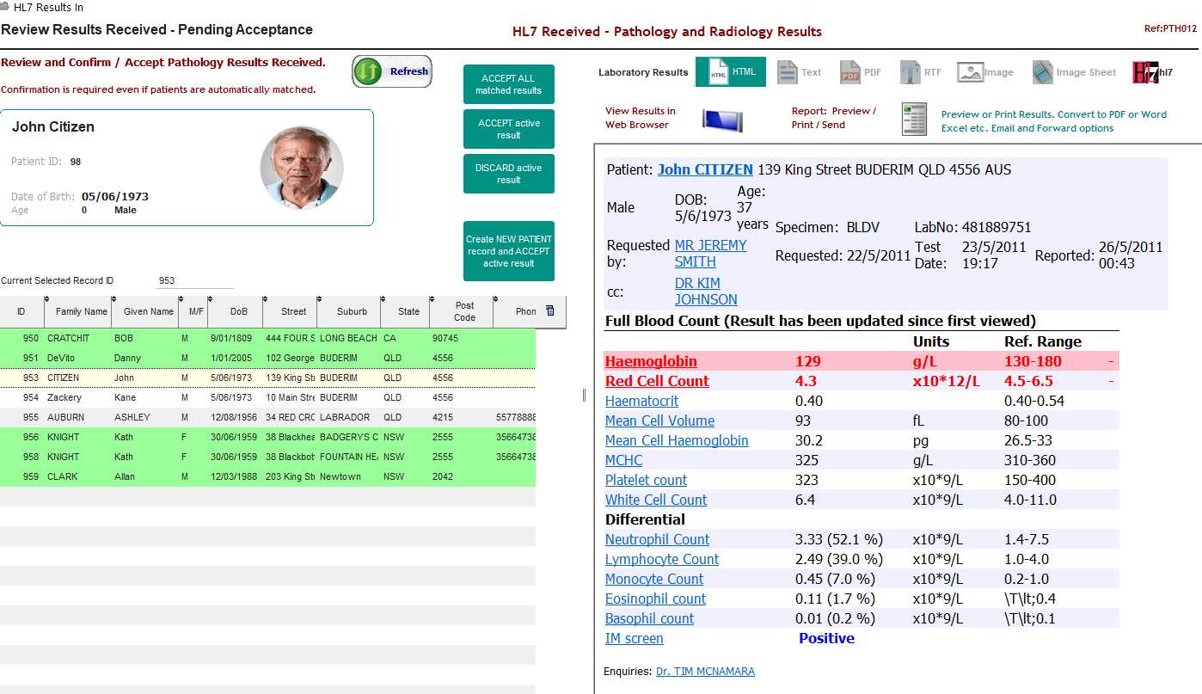Click the Report: Preview / Print / Send label
1202x694 pixels.
(x=834, y=118)
